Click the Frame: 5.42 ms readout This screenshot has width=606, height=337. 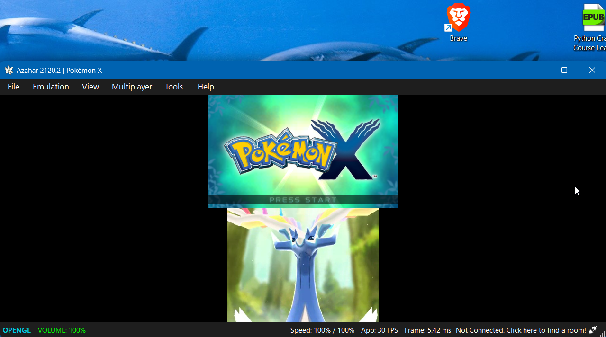(x=427, y=330)
